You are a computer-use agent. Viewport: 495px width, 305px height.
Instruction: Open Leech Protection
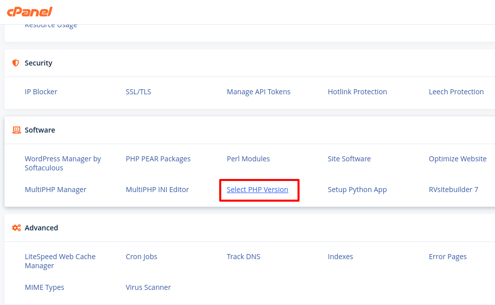[456, 92]
